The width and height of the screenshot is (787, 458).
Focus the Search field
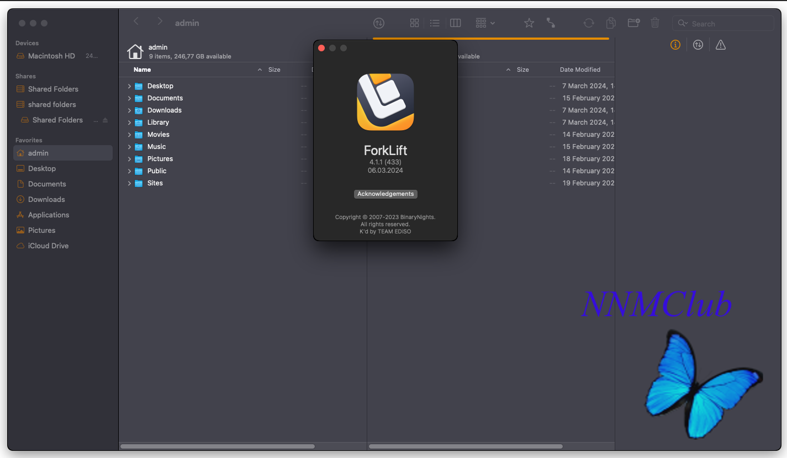723,23
